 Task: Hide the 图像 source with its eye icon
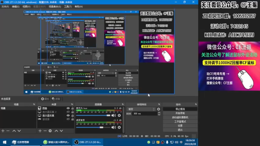click(68, 108)
